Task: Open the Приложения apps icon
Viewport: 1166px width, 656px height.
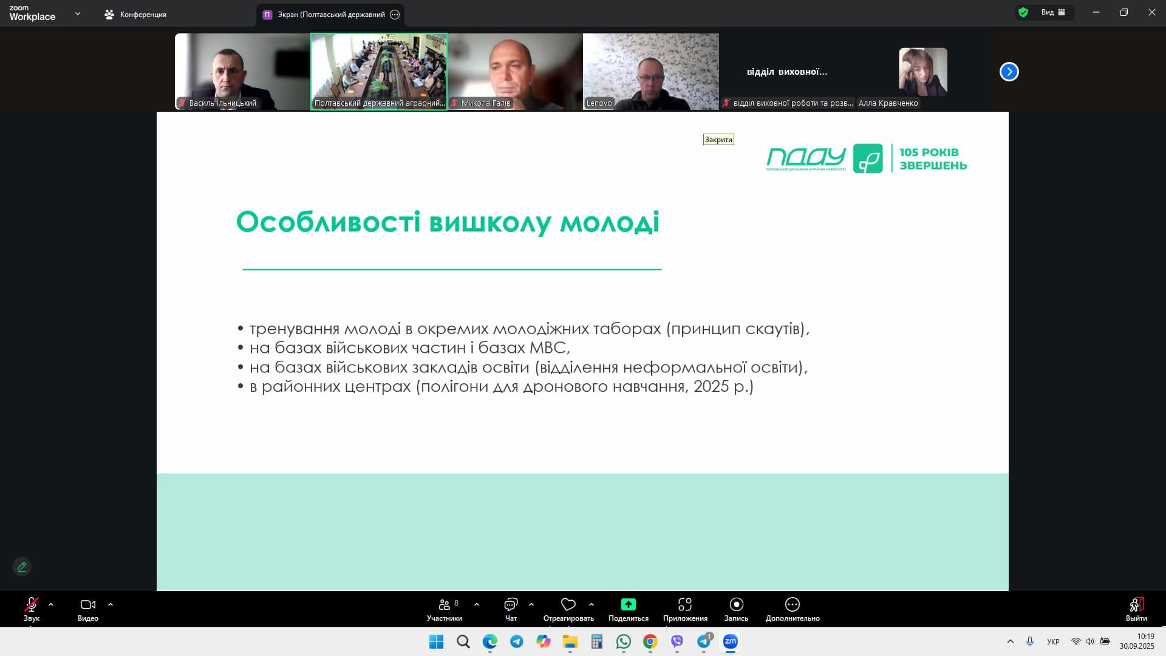Action: click(685, 604)
